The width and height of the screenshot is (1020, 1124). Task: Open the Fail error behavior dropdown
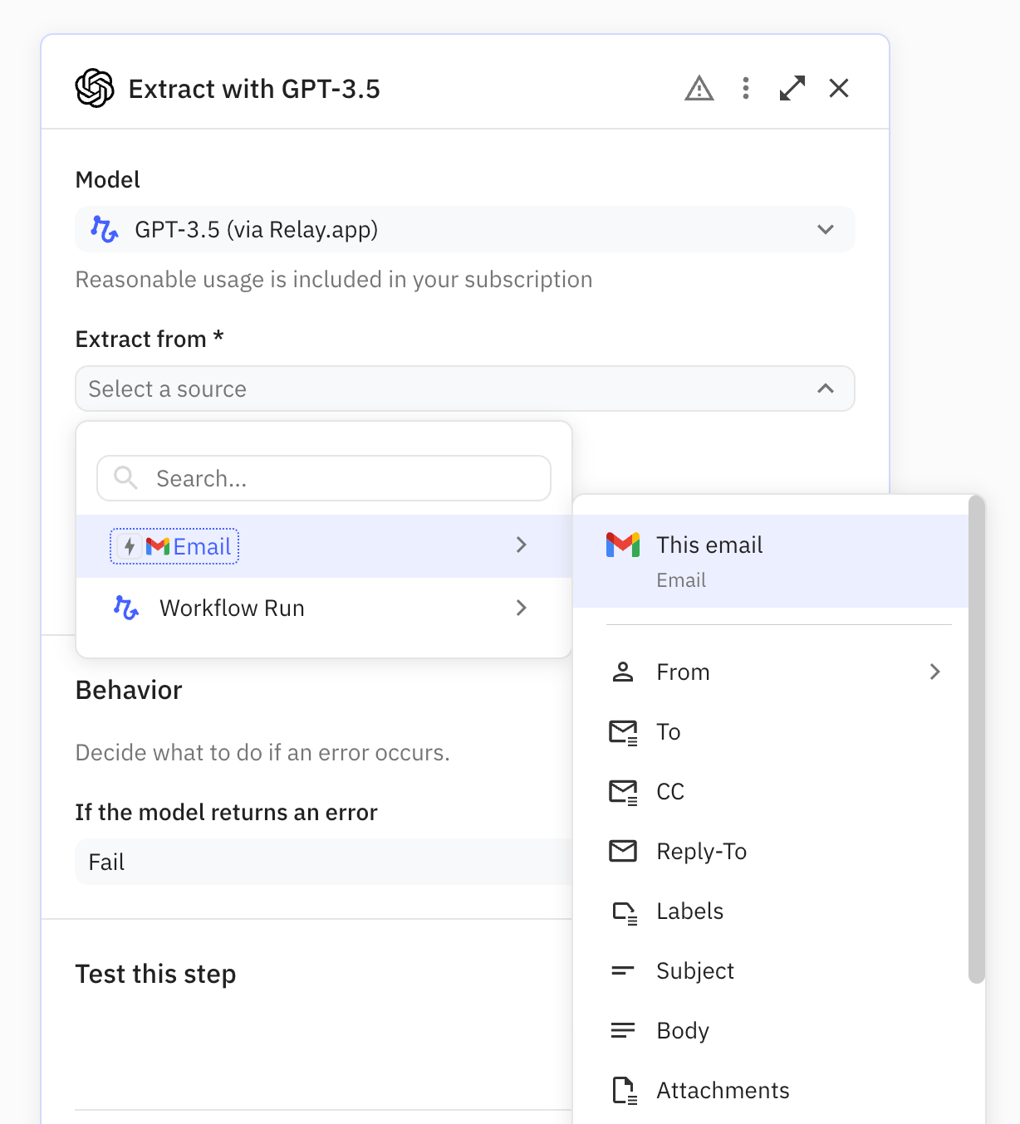[324, 862]
